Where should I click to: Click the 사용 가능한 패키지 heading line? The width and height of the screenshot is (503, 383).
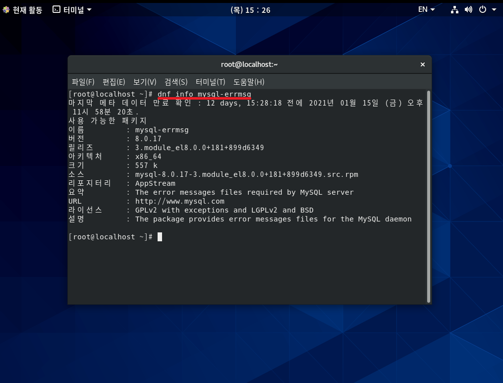108,120
